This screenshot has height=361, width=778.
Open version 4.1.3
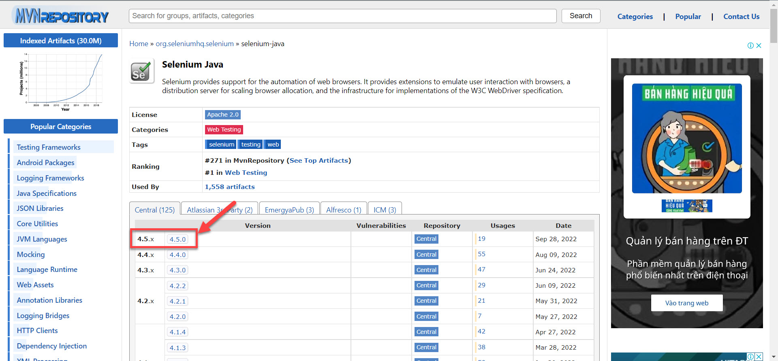tap(177, 348)
